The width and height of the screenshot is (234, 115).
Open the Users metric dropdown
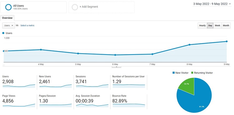pos(9,26)
